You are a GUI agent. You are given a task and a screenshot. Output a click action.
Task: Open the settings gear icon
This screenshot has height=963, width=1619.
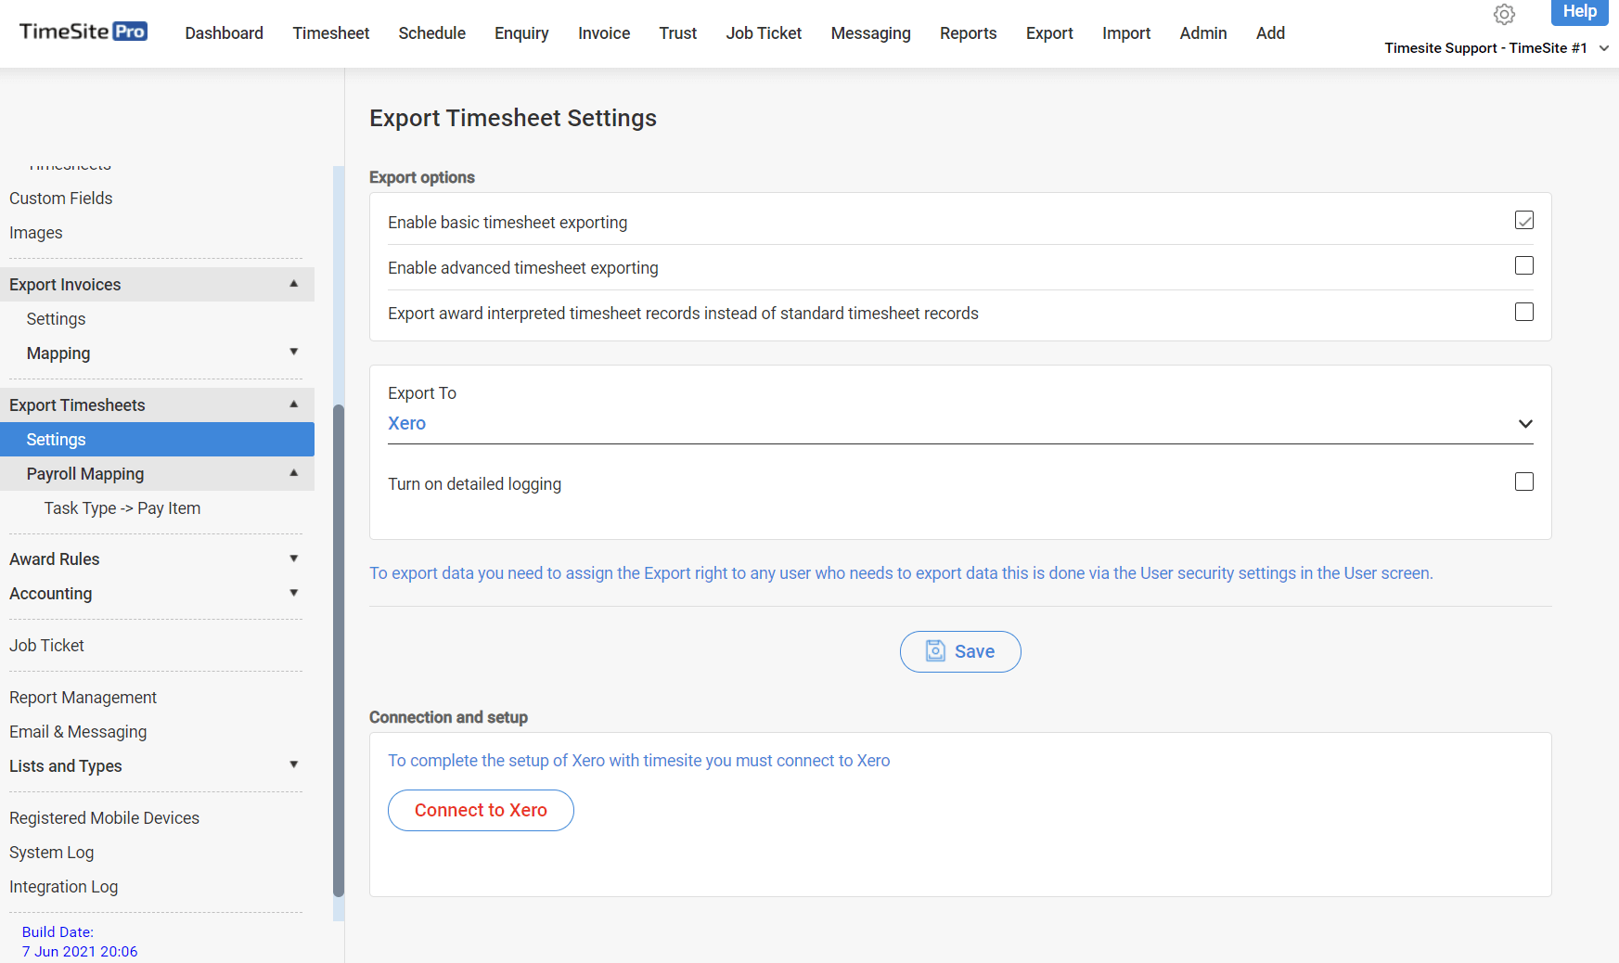click(x=1504, y=15)
